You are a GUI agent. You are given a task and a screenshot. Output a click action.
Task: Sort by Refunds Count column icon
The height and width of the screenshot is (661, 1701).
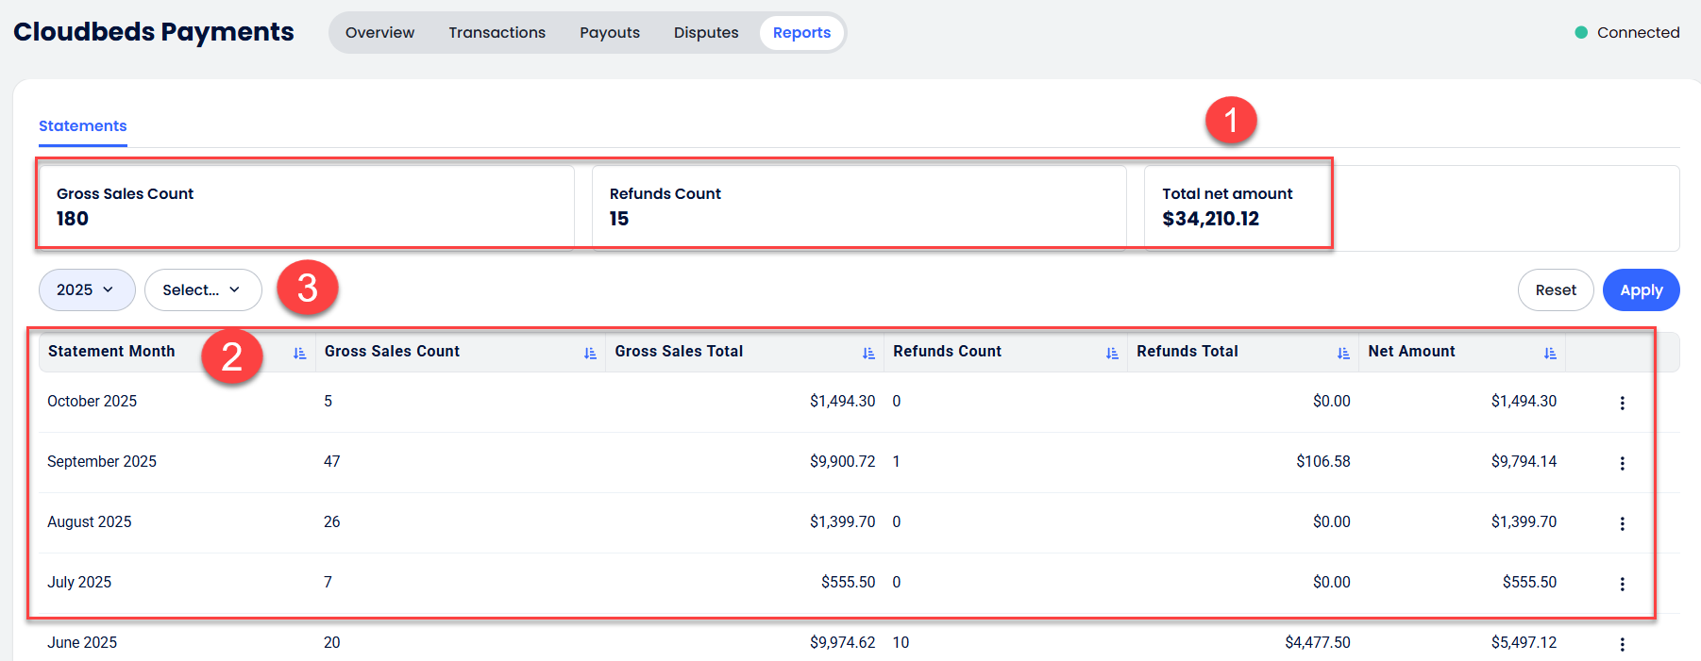[1112, 353]
